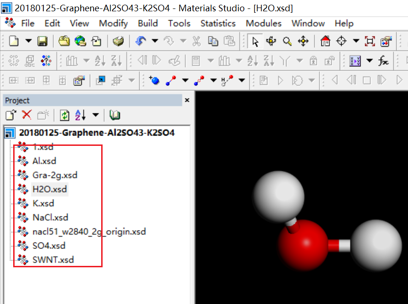408x304 pixels.
Task: Choose the Selection arrow tool
Action: [x=255, y=41]
